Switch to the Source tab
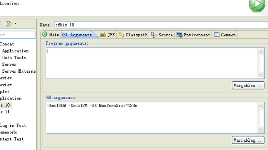Viewport: 268px width, 150px height. (162, 35)
